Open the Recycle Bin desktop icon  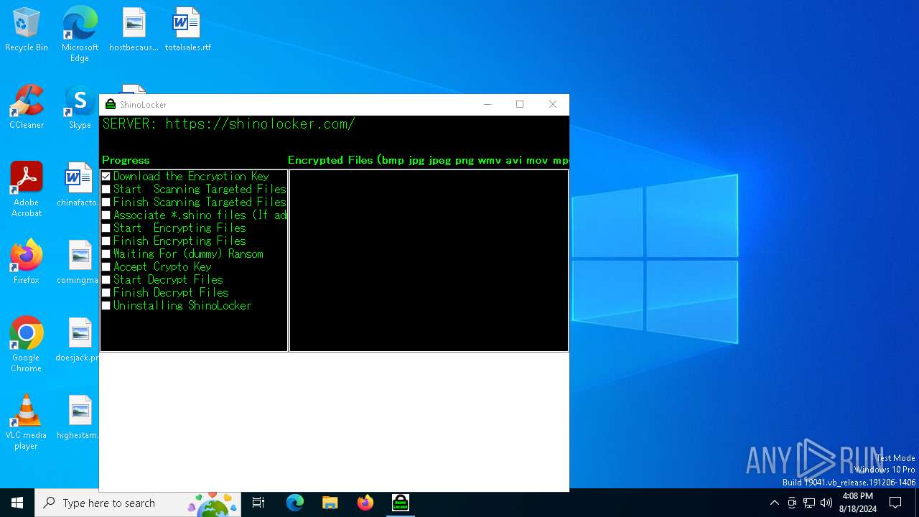(27, 30)
